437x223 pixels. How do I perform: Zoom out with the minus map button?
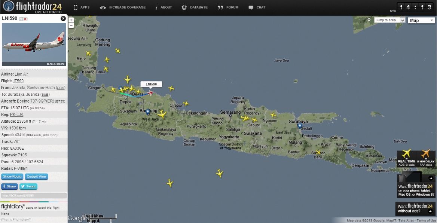click(71, 26)
